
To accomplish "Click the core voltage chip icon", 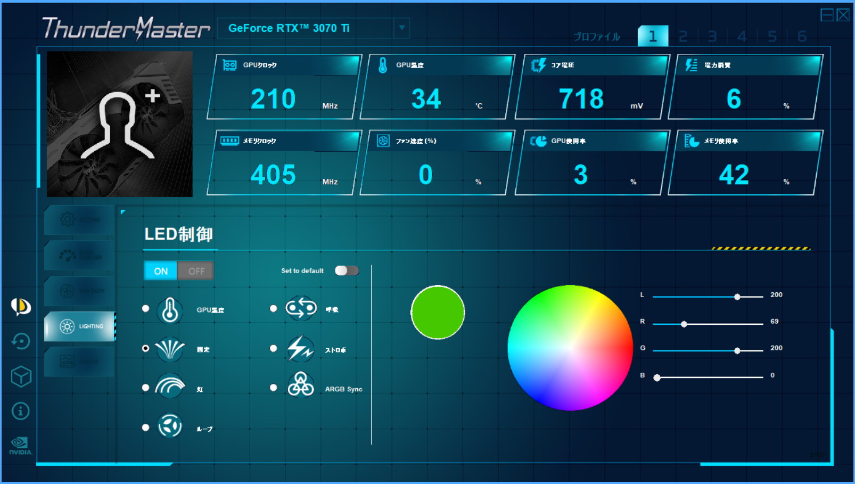I will [x=538, y=65].
